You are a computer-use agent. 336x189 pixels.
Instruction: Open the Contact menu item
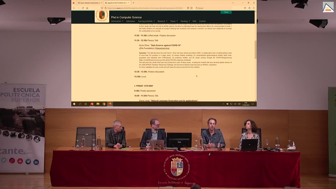pos(202,21)
